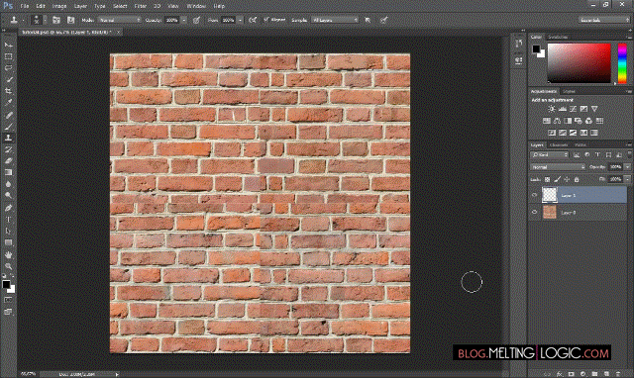Add a Brightness/Contrast adjustment
Viewport: 634px width, 378px height.
pos(552,109)
